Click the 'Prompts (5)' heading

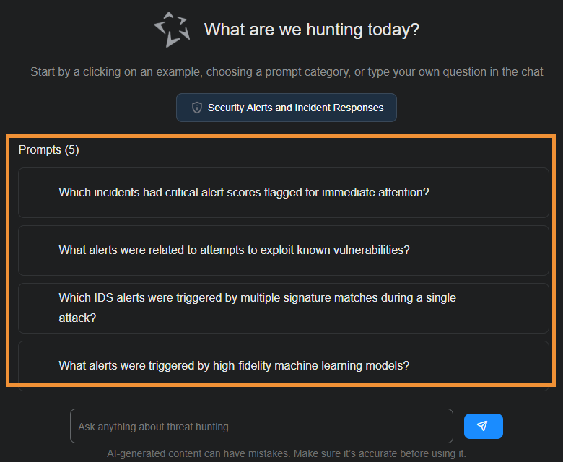click(49, 150)
